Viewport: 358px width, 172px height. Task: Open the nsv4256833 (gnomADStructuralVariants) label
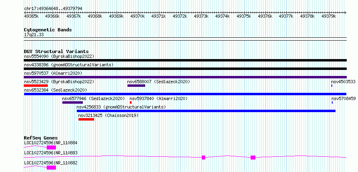coord(121,107)
